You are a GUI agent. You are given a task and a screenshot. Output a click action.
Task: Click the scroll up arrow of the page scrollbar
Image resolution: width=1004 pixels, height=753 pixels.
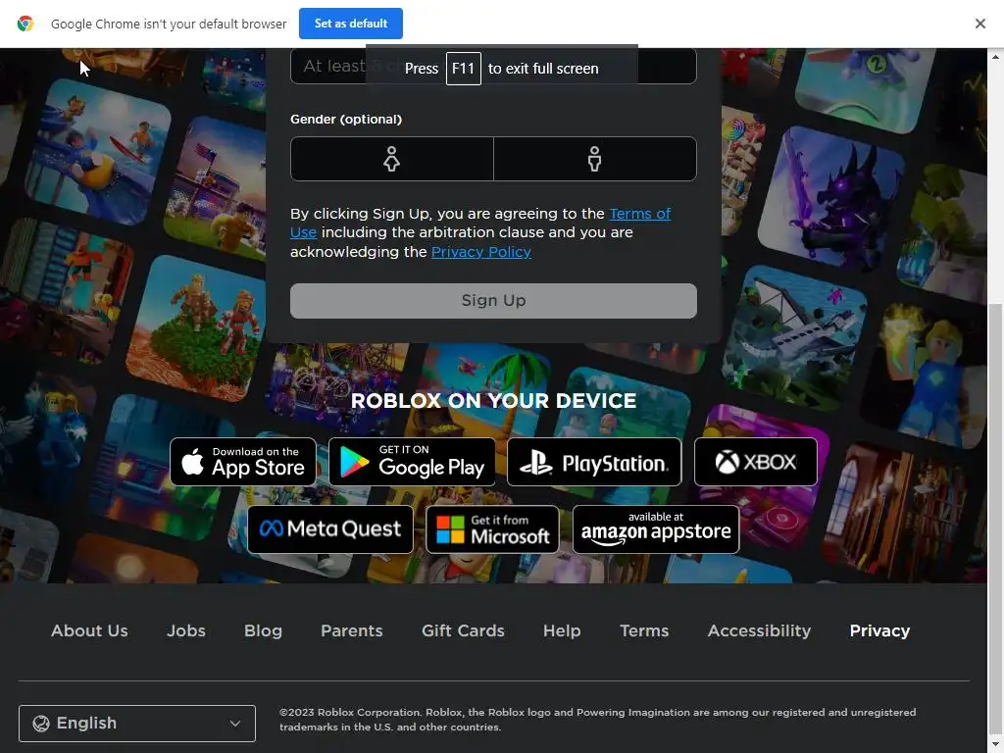pyautogui.click(x=995, y=57)
